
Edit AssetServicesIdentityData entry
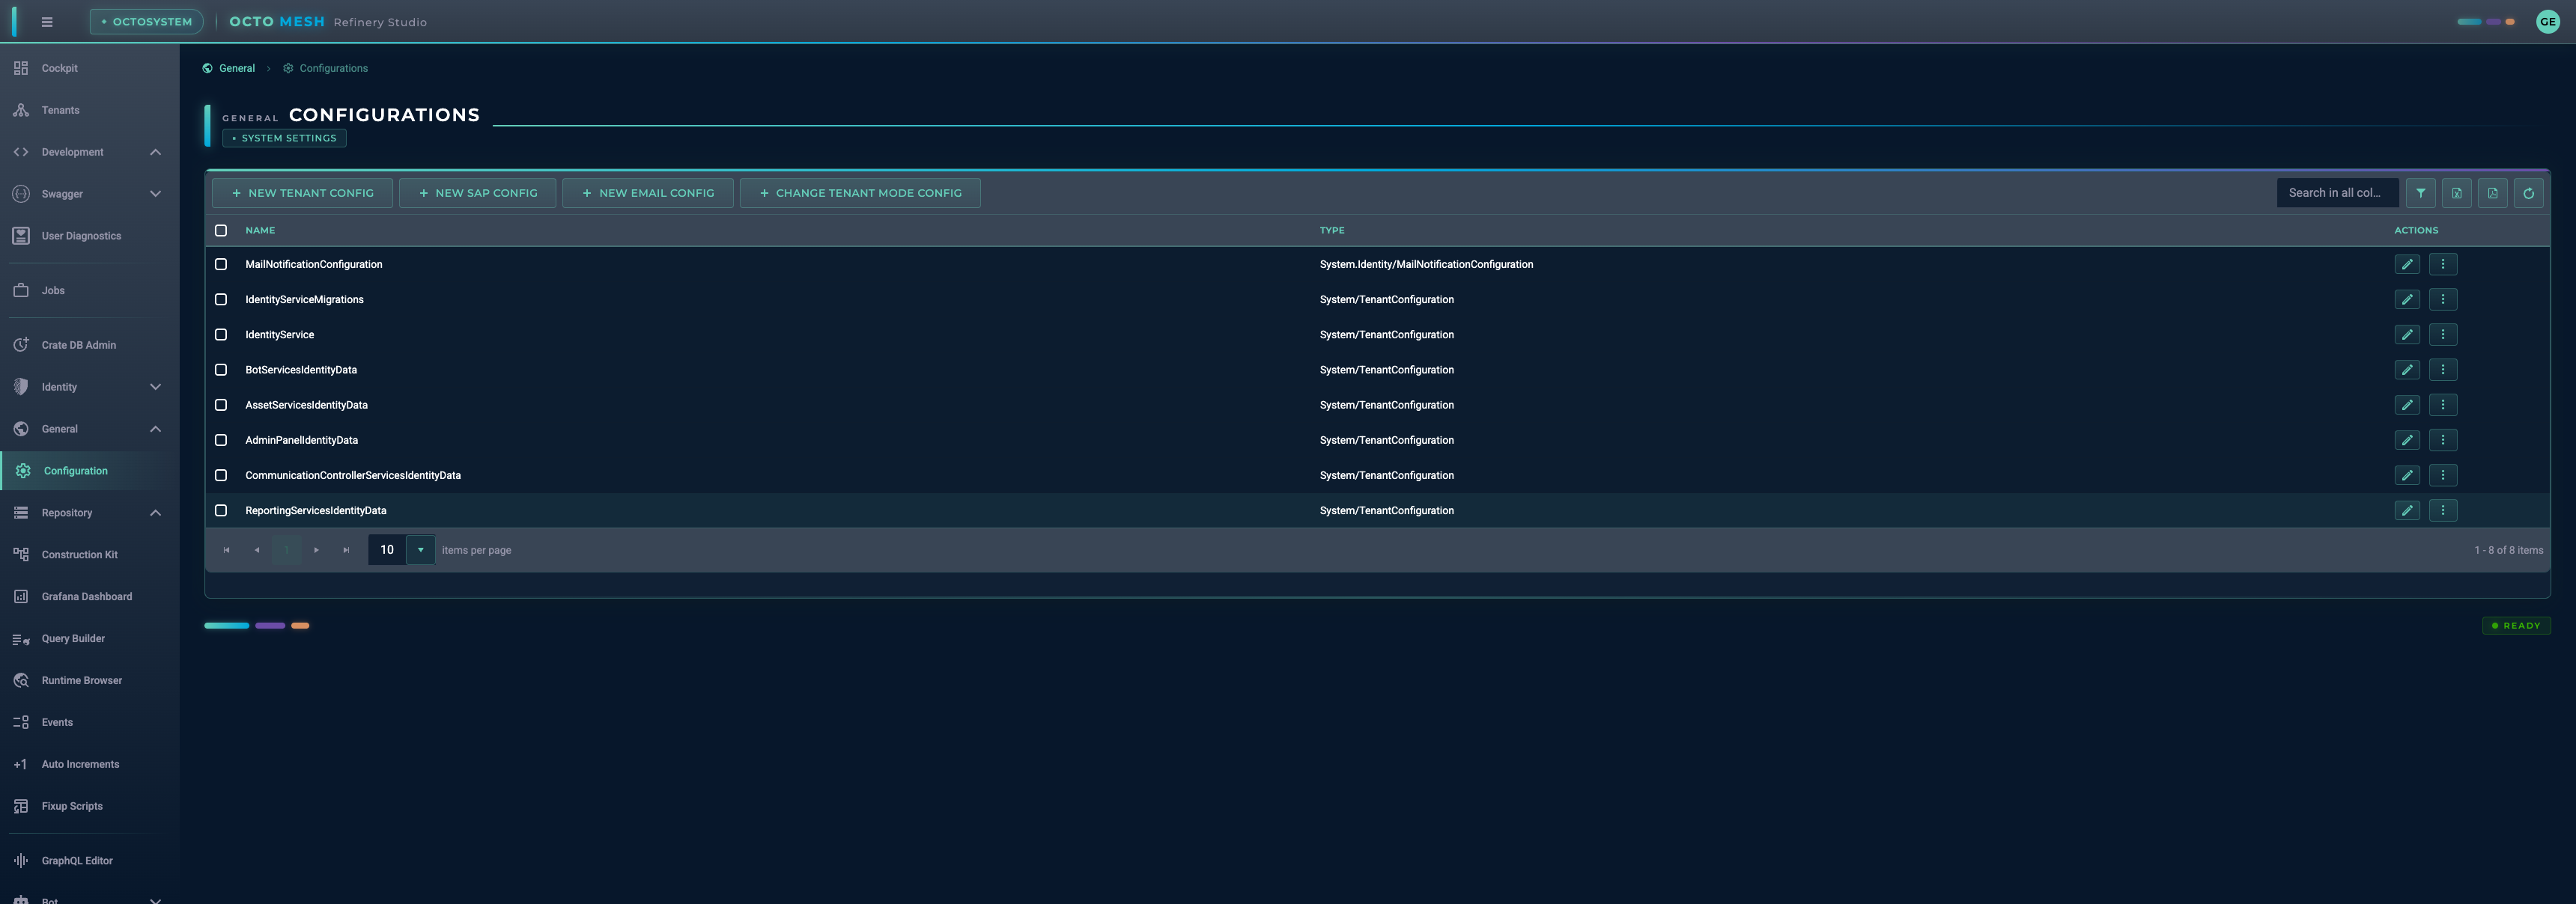2407,405
